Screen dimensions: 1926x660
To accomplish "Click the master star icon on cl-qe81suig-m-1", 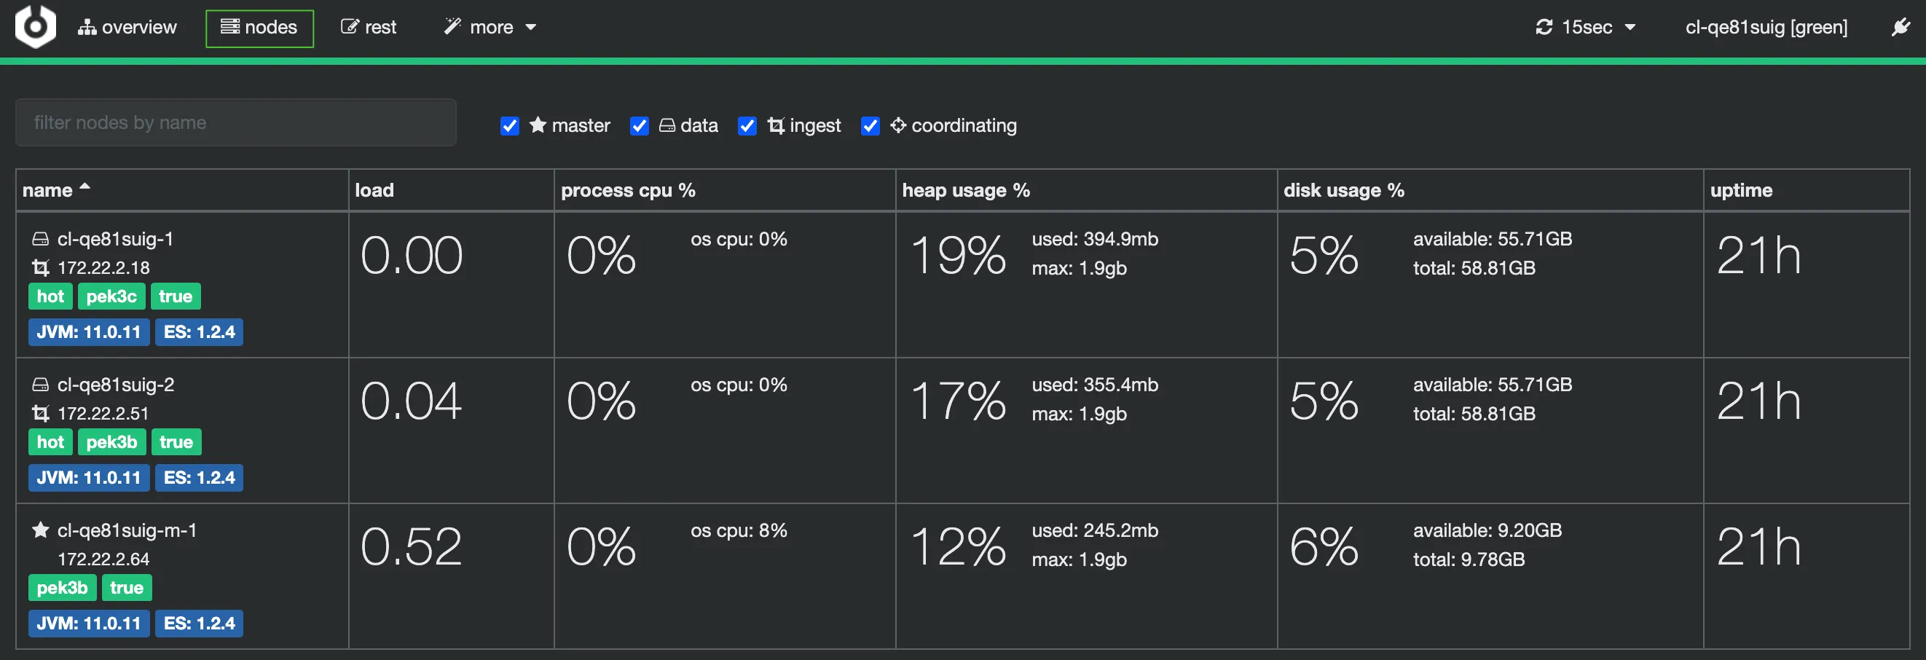I will [x=40, y=530].
